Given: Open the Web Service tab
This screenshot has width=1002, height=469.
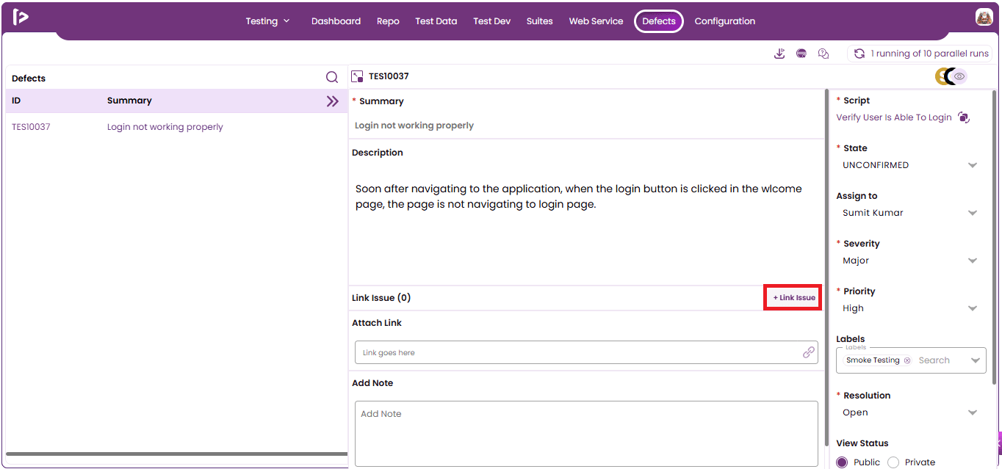Looking at the screenshot, I should (x=596, y=21).
